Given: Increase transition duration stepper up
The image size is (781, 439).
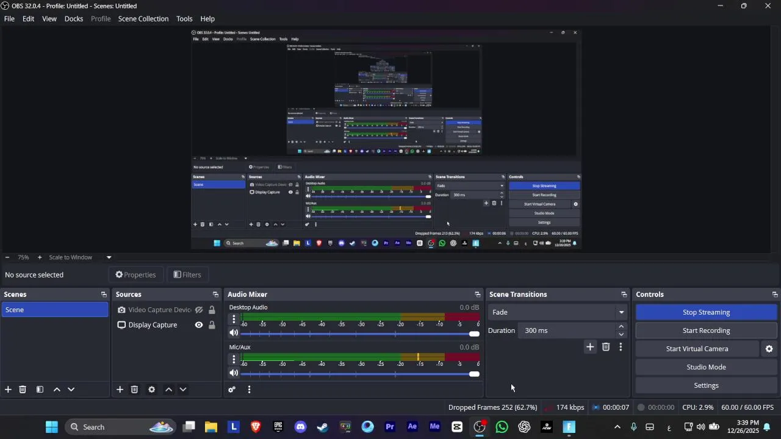Looking at the screenshot, I should pos(621,327).
